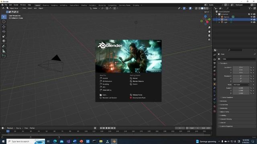Activate the Select Box tool
Viewport: 257px width, 144px height.
(4, 17)
